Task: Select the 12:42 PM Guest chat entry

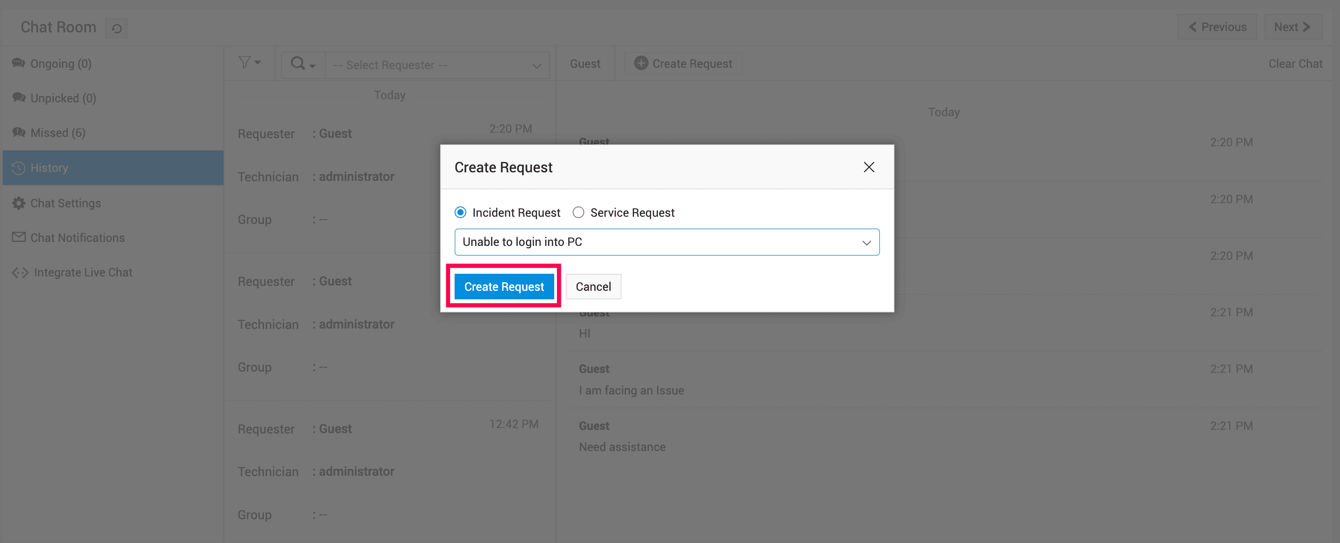Action: tap(390, 471)
